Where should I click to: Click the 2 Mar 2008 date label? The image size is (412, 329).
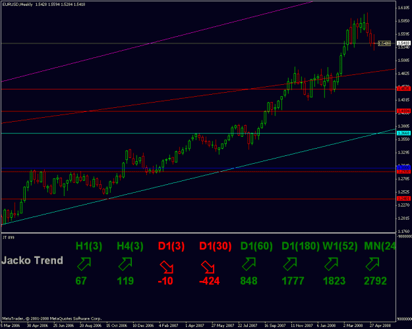(353, 326)
